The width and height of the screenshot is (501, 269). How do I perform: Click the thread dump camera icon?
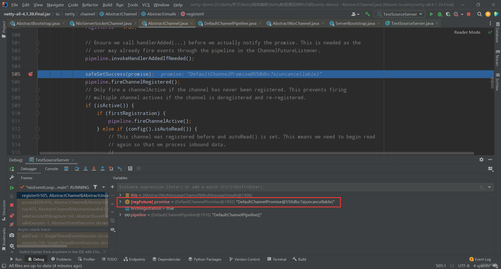click(12, 235)
